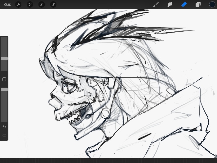Click the round earpiece on the sketch
Viewport: 217px width, 163px height.
tap(106, 113)
